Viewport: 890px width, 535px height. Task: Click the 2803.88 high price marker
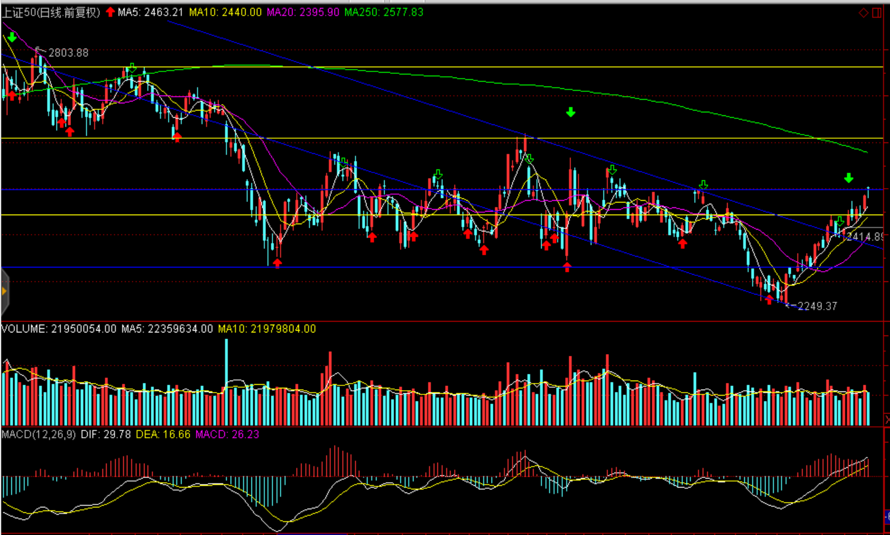pyautogui.click(x=68, y=53)
